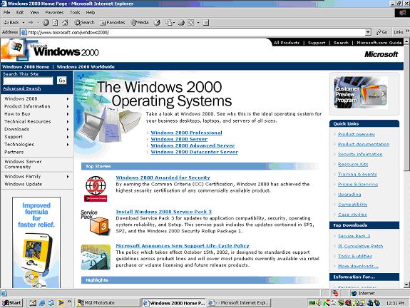This screenshot has width=410, height=308.
Task: Click Windows 2000 Worldwide in the blue bar
Action: point(86,67)
